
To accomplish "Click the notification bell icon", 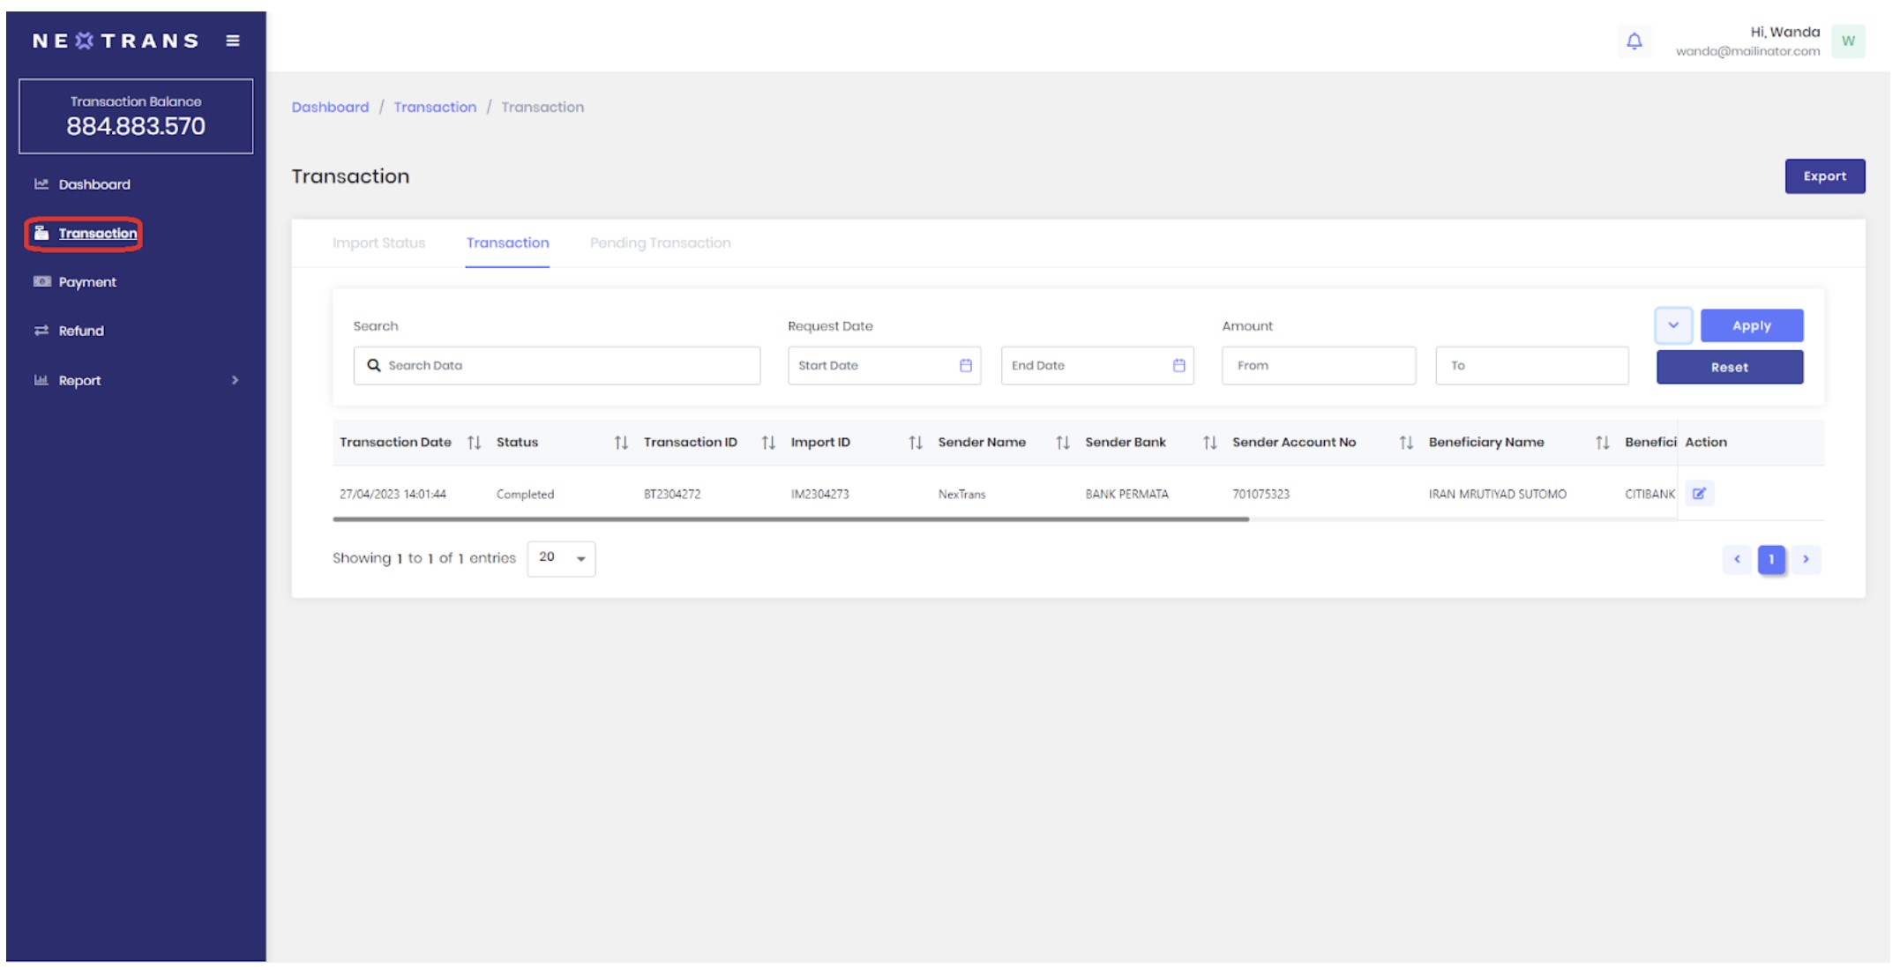I will point(1634,41).
